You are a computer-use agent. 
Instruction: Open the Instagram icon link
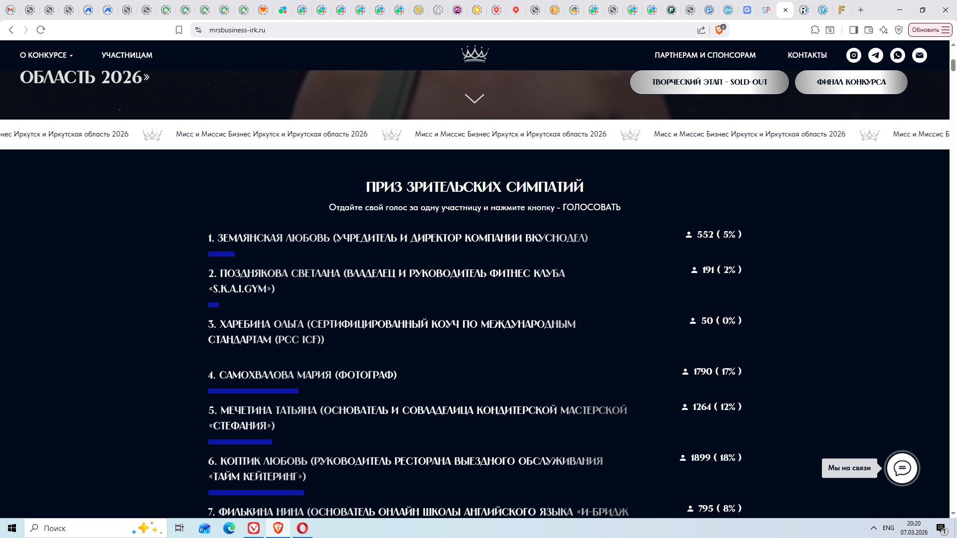853,55
